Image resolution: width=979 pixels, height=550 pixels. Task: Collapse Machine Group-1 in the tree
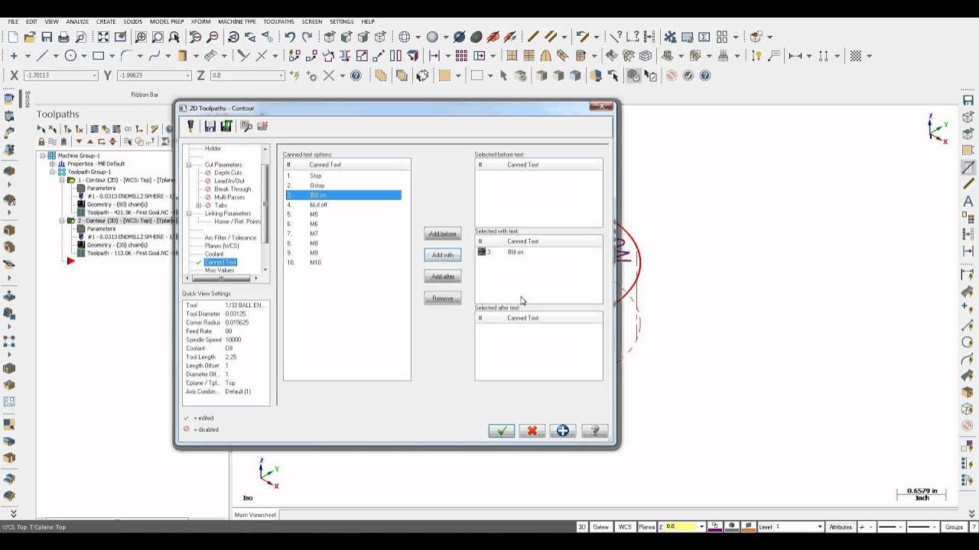[x=43, y=156]
